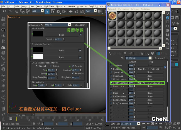Open the Graph Editors menu

(96, 6)
